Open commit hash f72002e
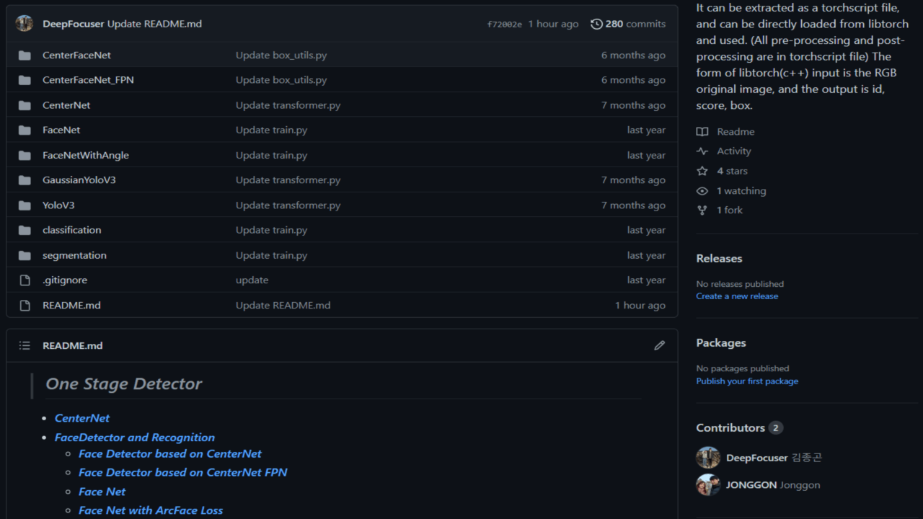Viewport: 923px width, 519px height. tap(505, 25)
